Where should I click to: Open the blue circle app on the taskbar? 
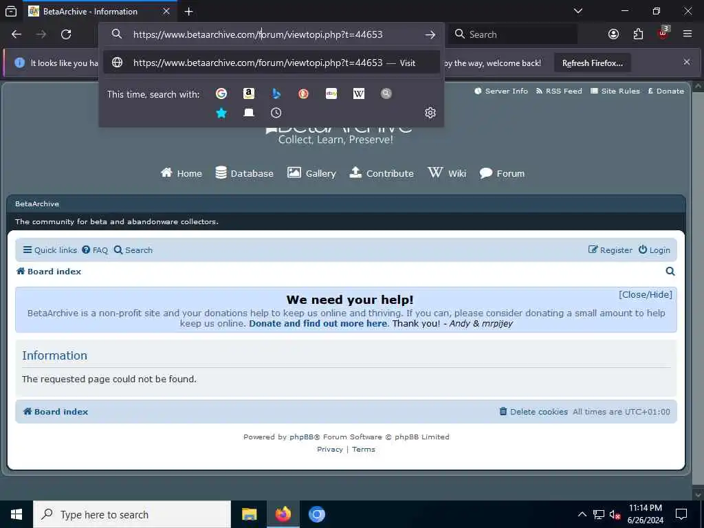coord(316,514)
